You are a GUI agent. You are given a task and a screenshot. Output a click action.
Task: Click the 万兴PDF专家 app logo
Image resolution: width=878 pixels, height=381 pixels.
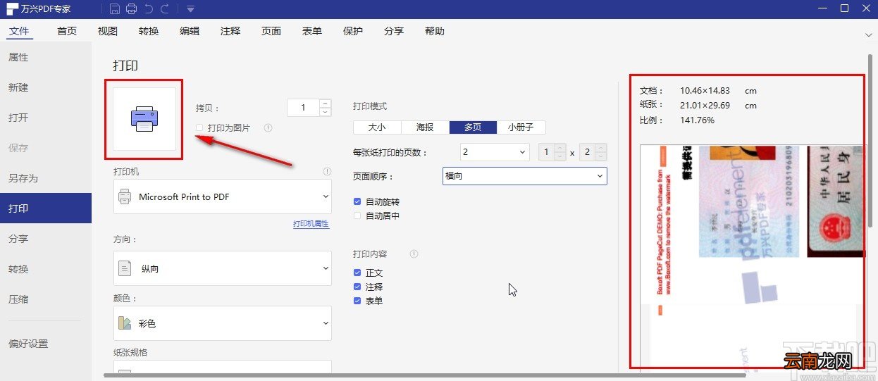tap(13, 8)
